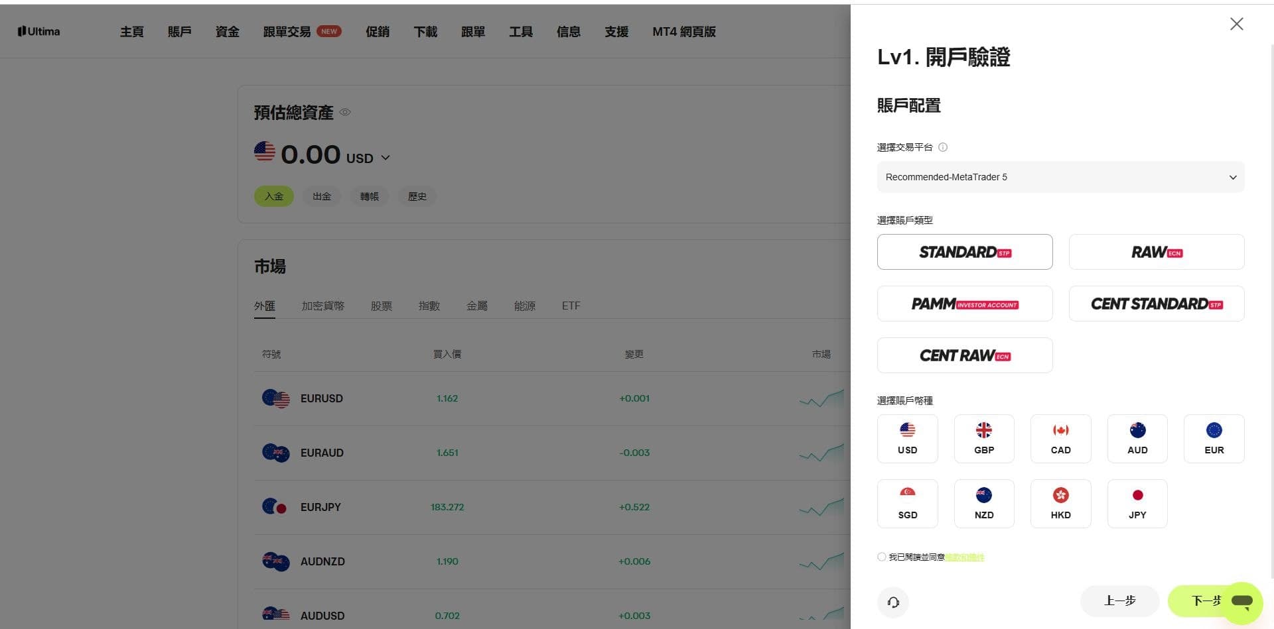The image size is (1274, 629).
Task: Open 信息 menu in top navigation
Action: click(569, 32)
